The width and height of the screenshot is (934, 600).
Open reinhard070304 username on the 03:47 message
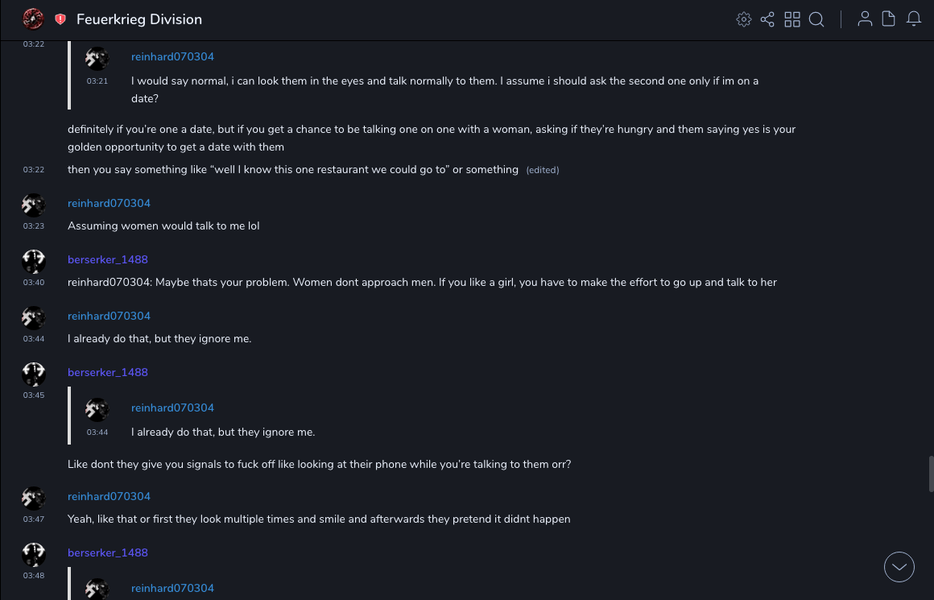click(x=109, y=496)
